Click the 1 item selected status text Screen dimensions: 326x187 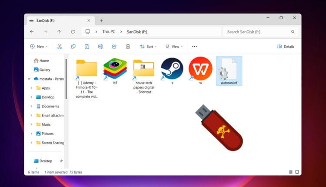[x=56, y=172]
